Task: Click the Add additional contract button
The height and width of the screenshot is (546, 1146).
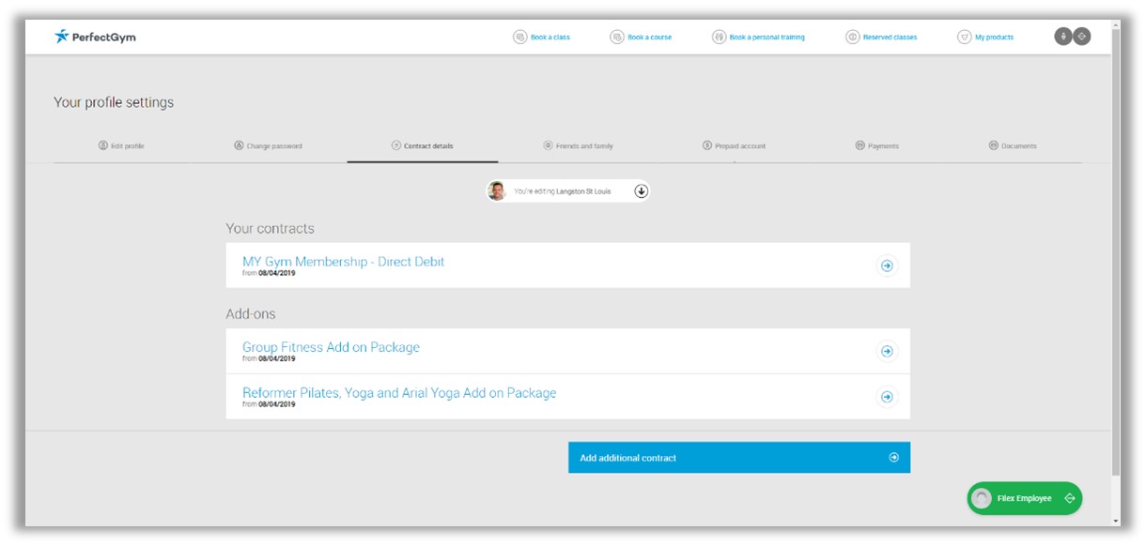Action: click(738, 458)
